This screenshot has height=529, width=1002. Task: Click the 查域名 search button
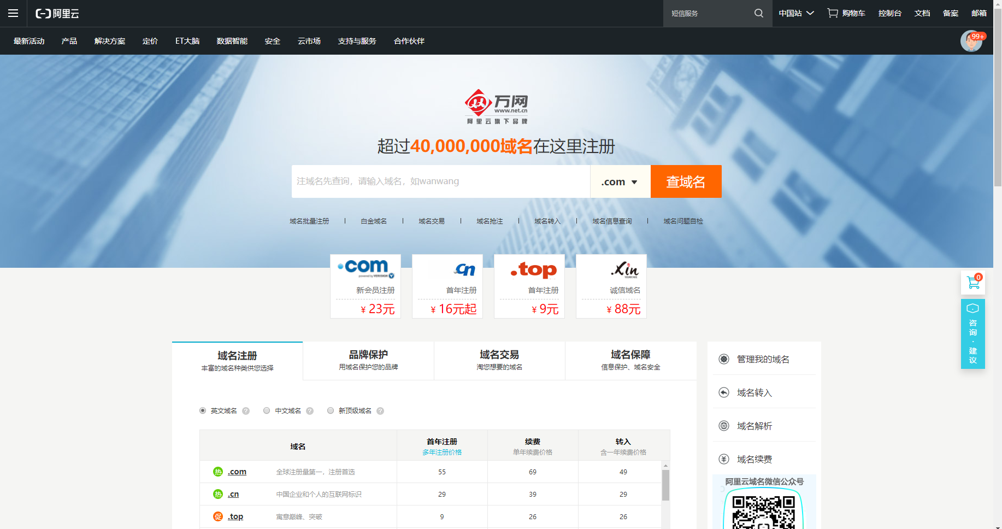(686, 181)
